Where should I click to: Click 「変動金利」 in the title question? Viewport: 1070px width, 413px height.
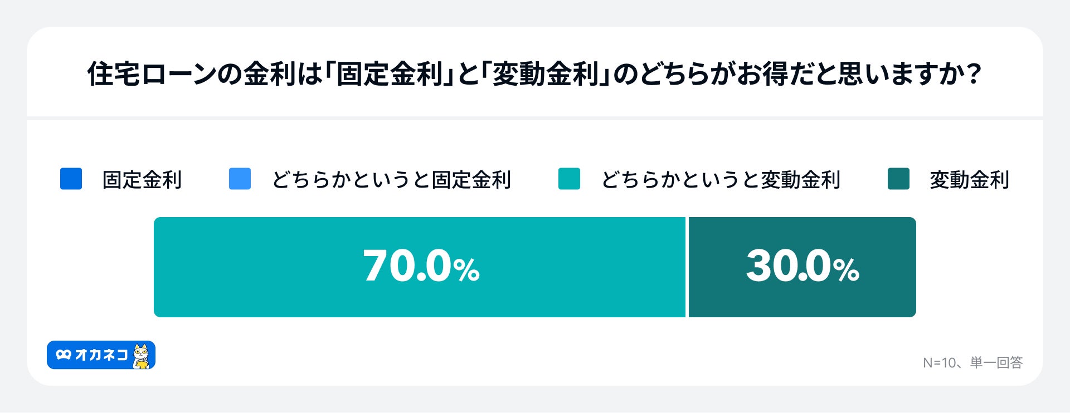[546, 74]
